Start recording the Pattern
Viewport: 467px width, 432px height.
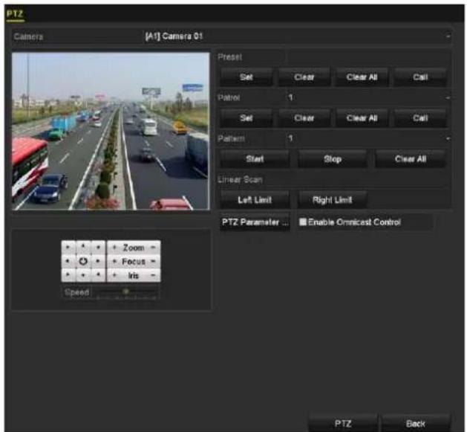(x=255, y=159)
